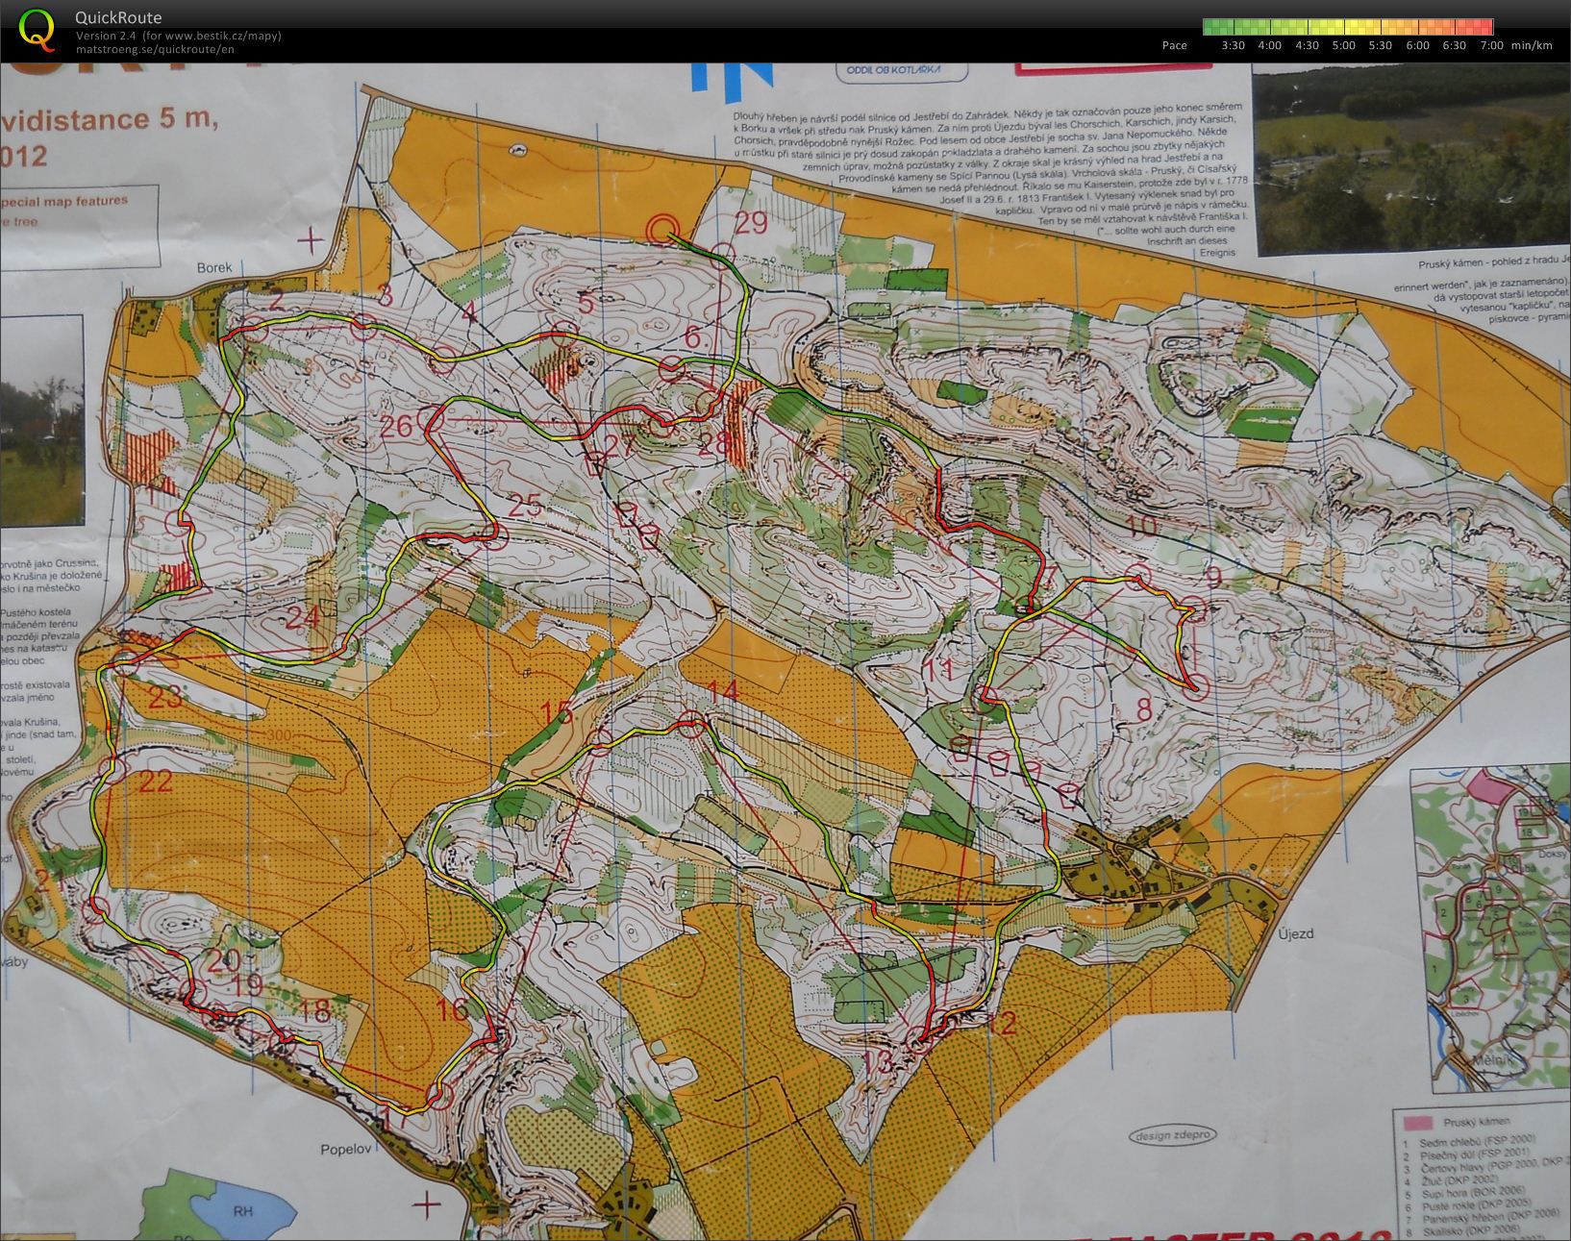Click the Pruský kámen legend heading
Viewport: 1571px width, 1241px height.
(x=1476, y=1121)
